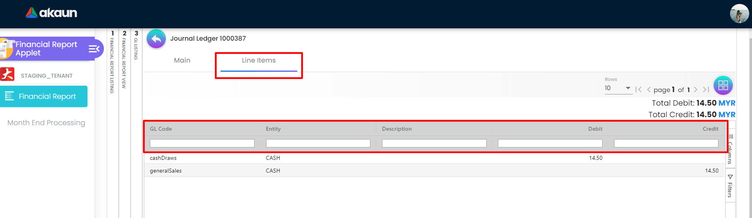Open Month End Processing
This screenshot has height=218, width=752.
tap(46, 123)
